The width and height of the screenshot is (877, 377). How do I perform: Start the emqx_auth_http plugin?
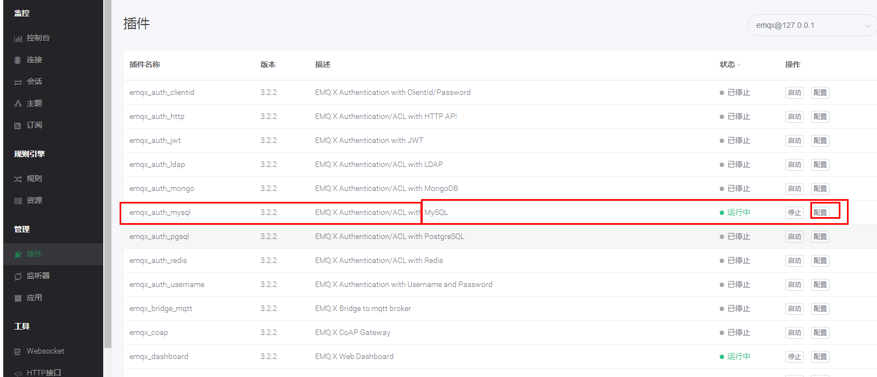pyautogui.click(x=795, y=117)
